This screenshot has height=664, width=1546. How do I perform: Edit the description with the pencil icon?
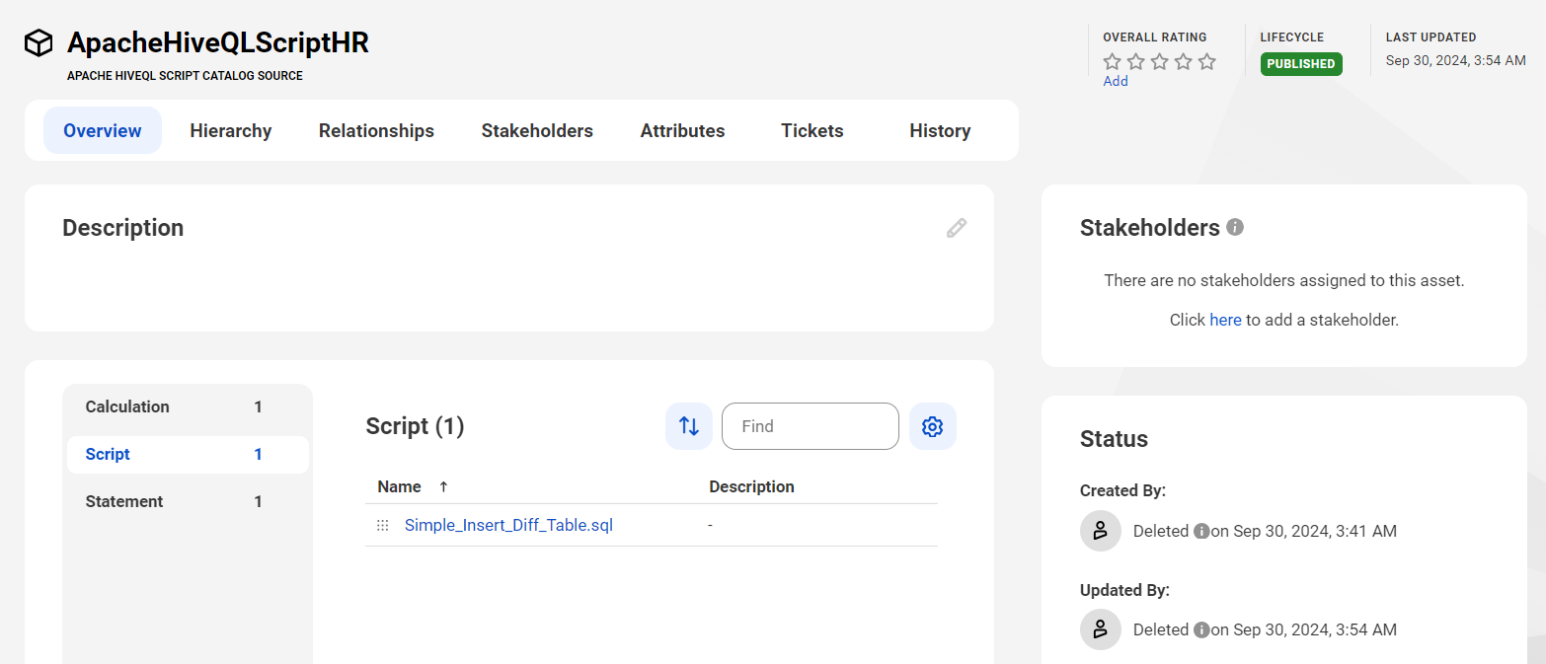(x=956, y=228)
